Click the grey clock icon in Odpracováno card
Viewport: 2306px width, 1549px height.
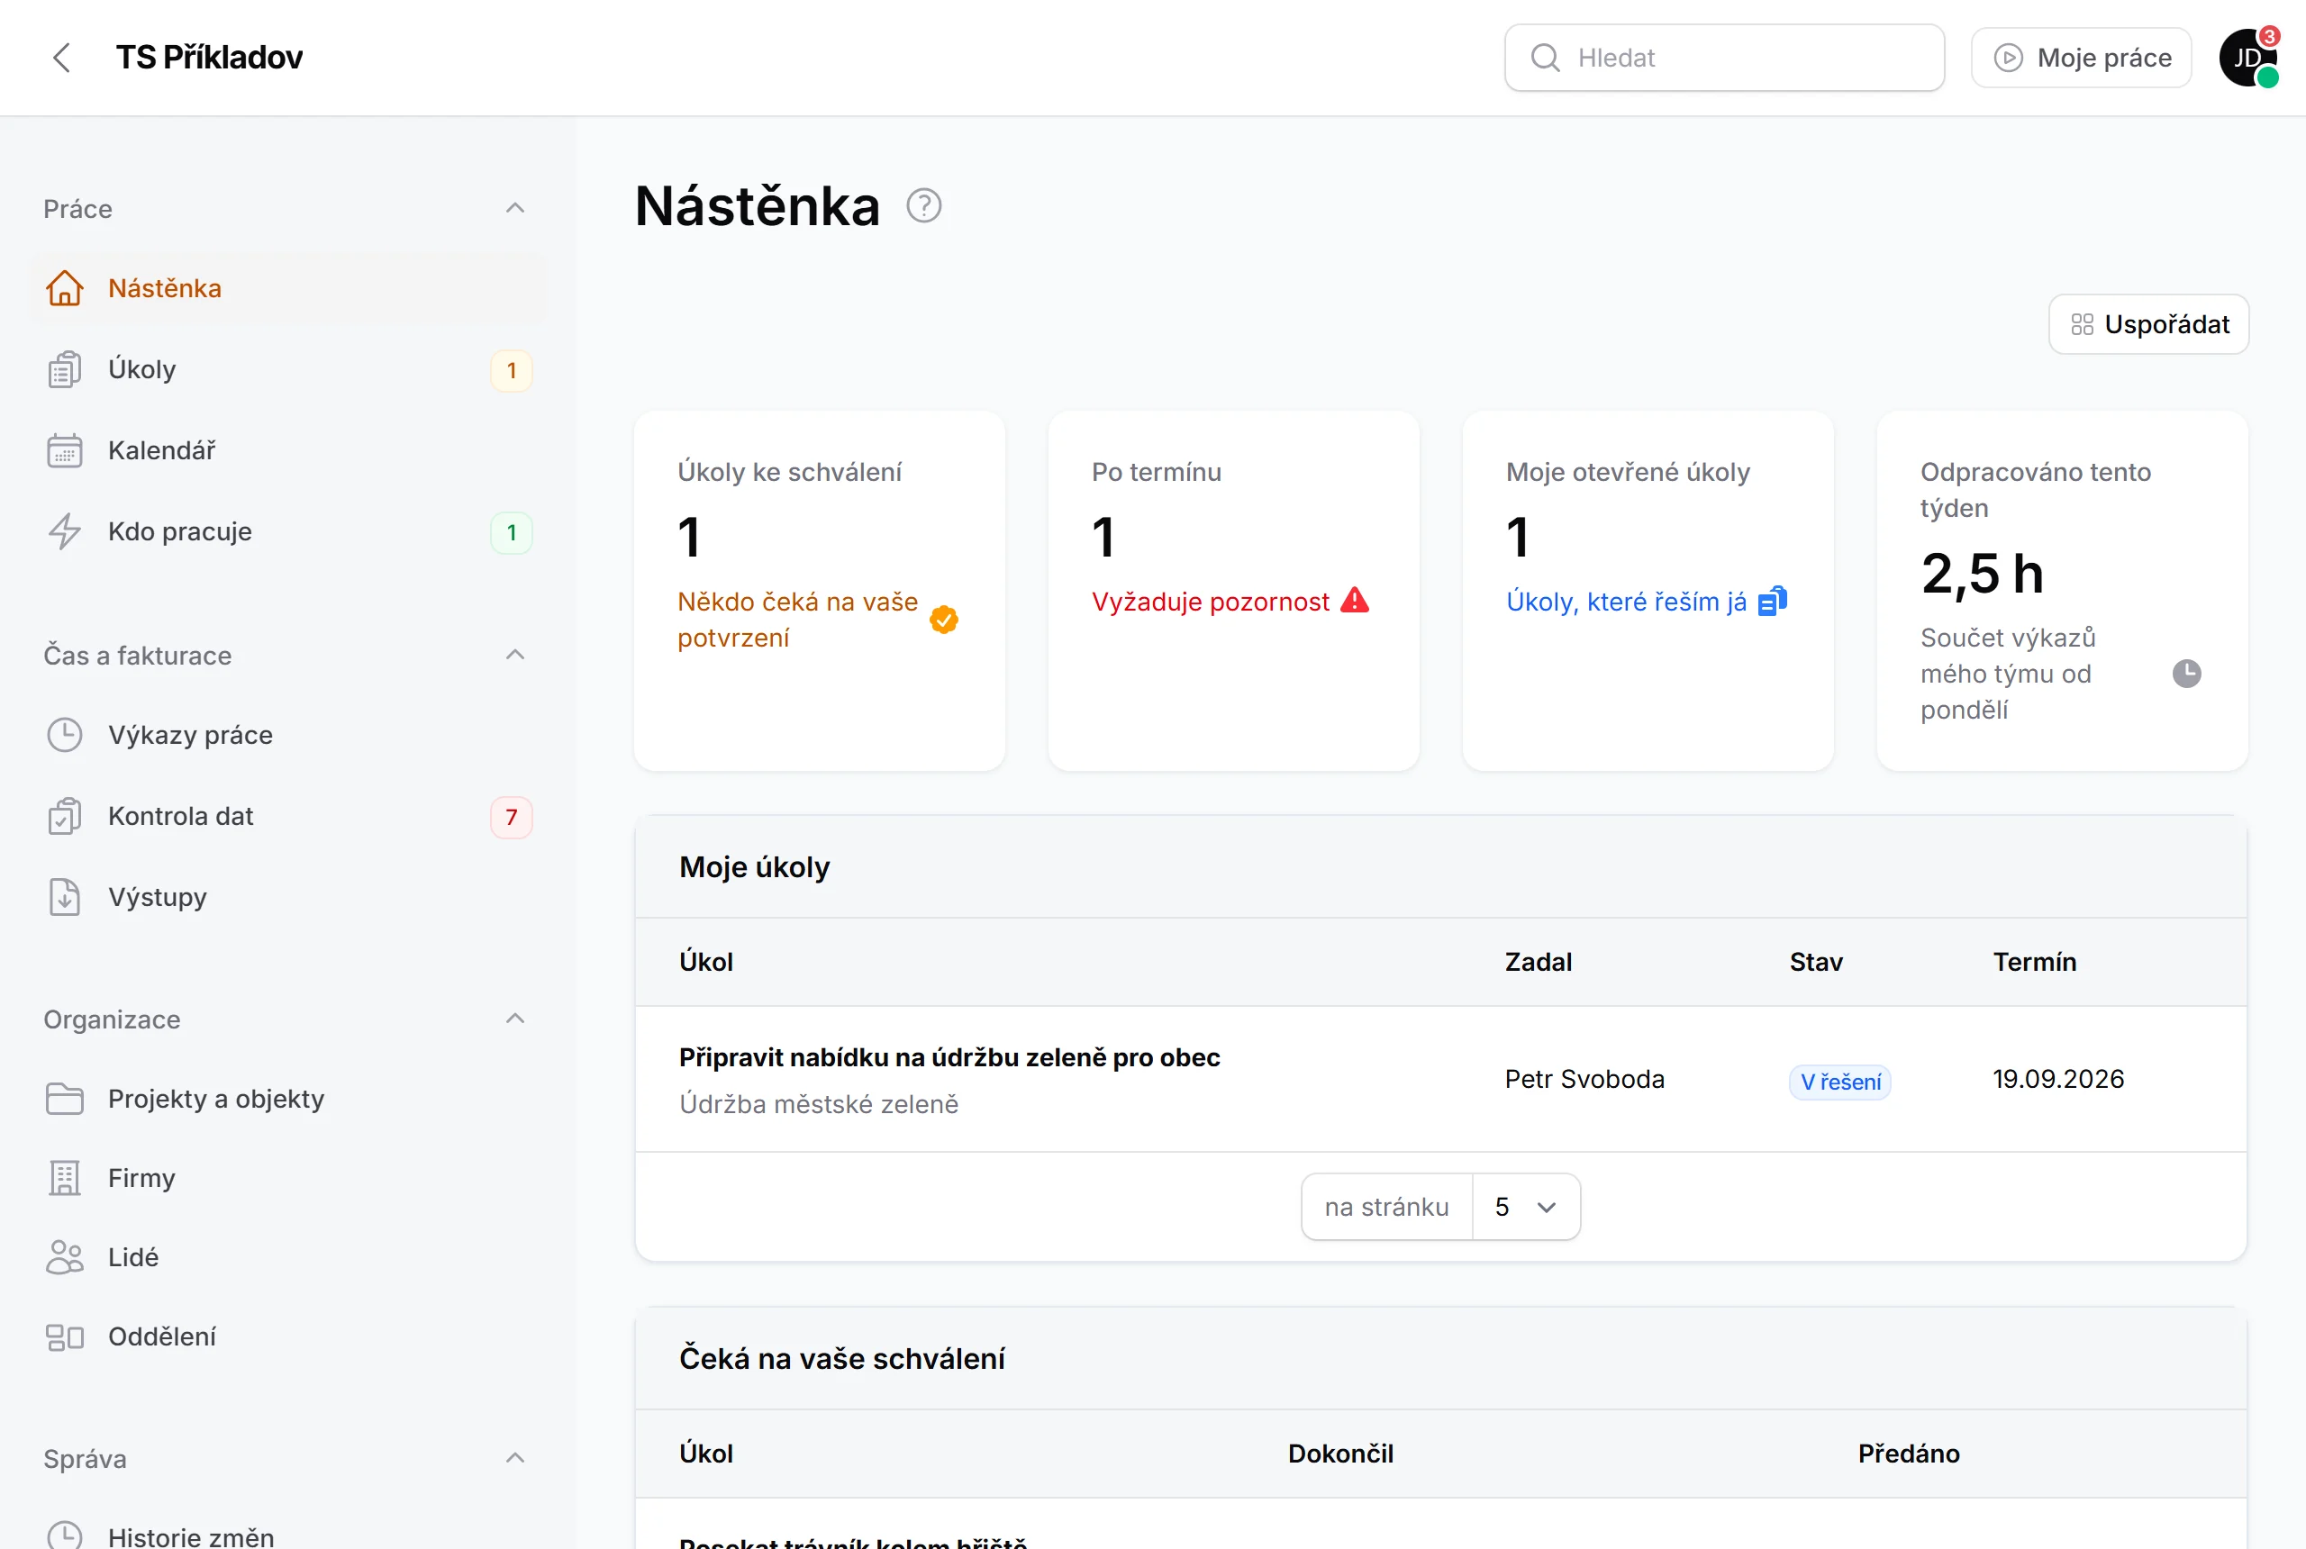2186,674
